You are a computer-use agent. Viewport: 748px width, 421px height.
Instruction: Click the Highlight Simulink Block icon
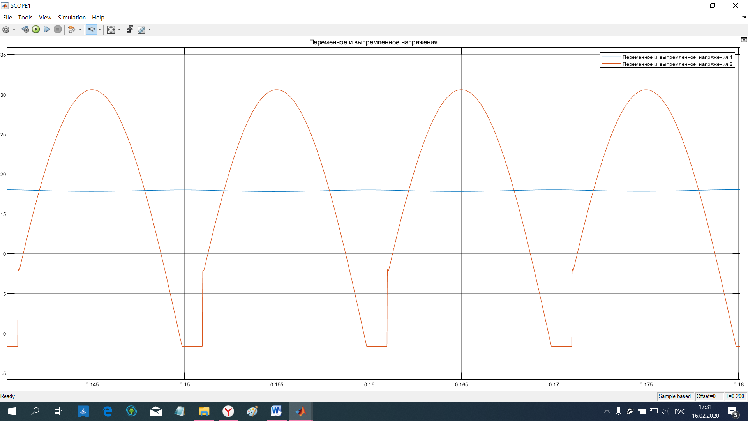[71, 30]
